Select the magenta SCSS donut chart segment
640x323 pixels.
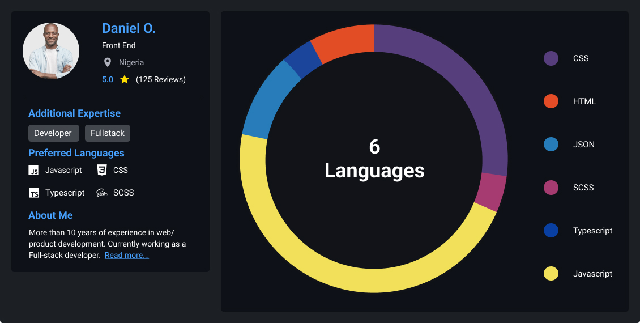[x=492, y=192]
